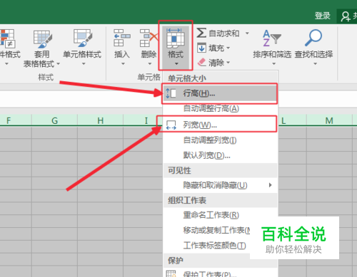Open the Format as Table dropdown arrow
Screen dimensions: 357x277
coord(58,63)
